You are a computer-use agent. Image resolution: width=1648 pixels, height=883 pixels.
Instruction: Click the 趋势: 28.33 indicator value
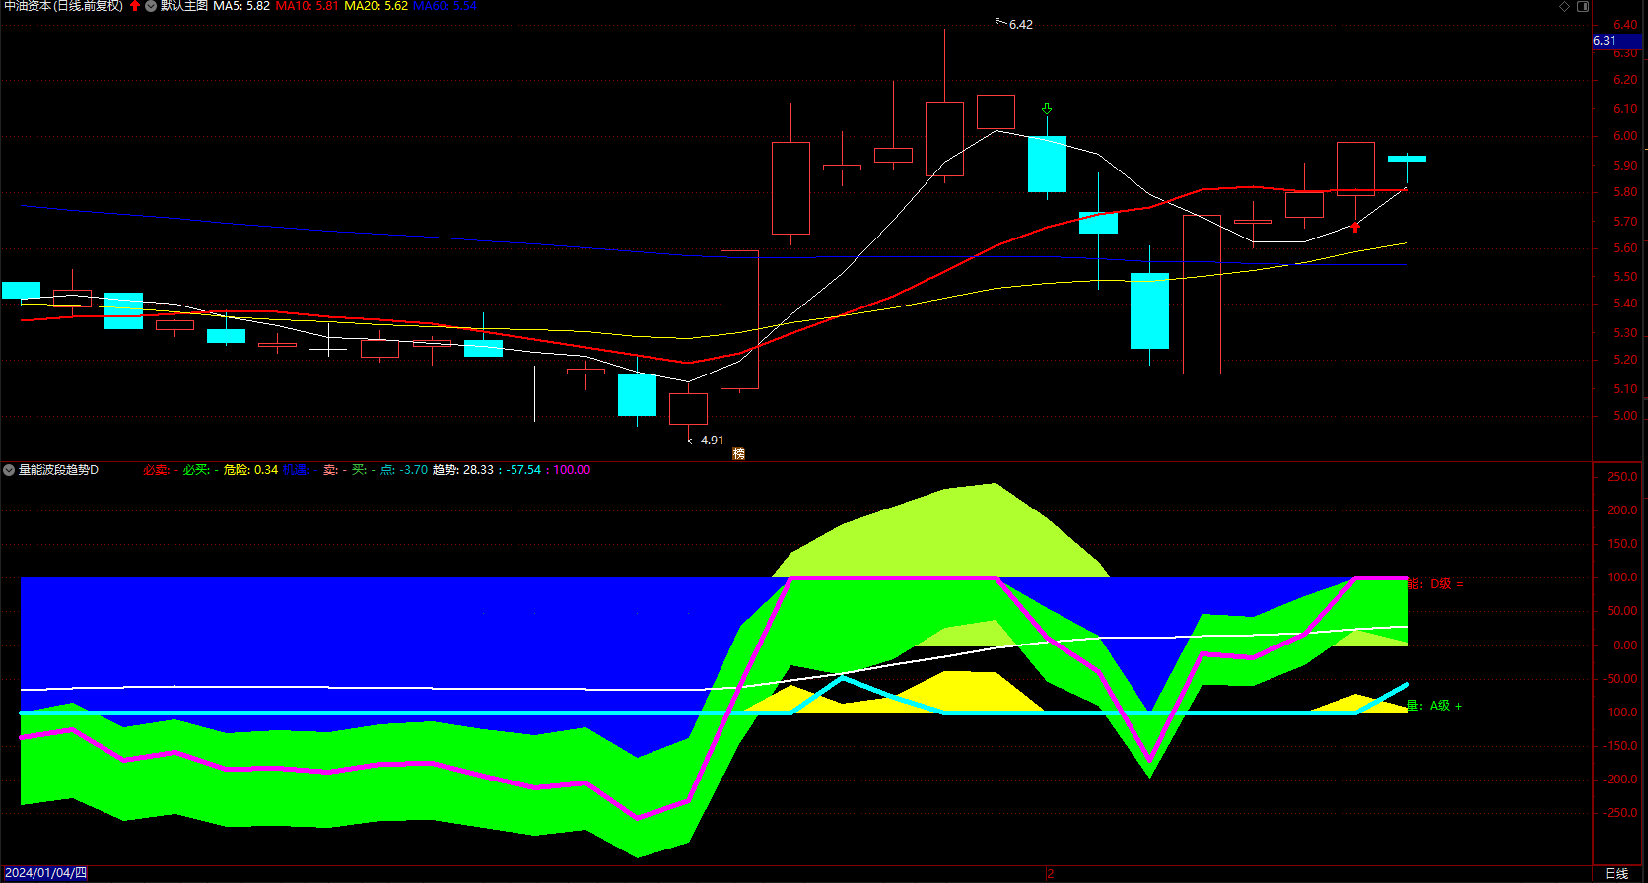click(x=463, y=470)
